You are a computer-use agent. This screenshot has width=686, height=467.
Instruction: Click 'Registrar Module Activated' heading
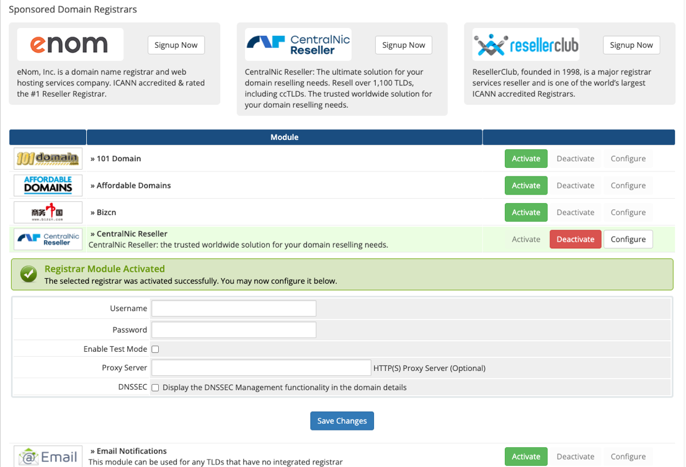[x=105, y=269]
